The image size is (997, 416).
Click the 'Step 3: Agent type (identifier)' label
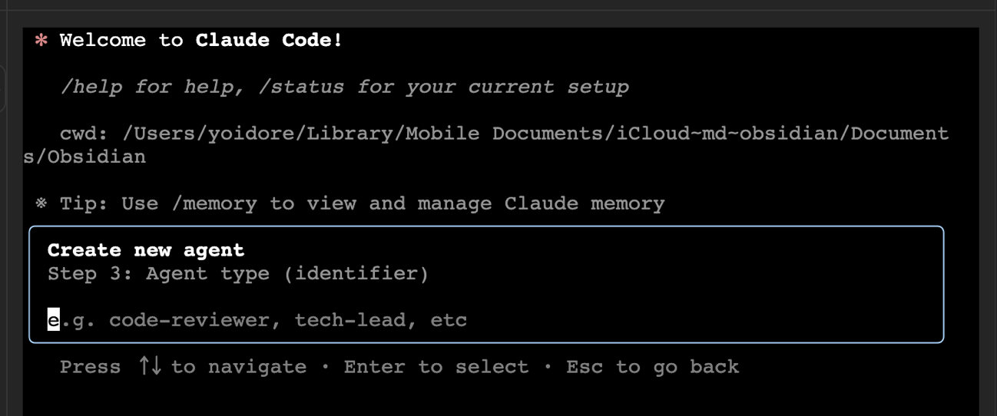pyautogui.click(x=237, y=273)
